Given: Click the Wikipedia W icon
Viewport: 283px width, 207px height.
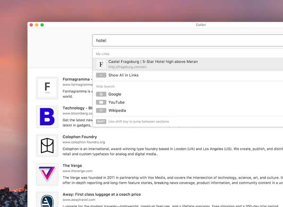Looking at the screenshot, I should pos(101,111).
